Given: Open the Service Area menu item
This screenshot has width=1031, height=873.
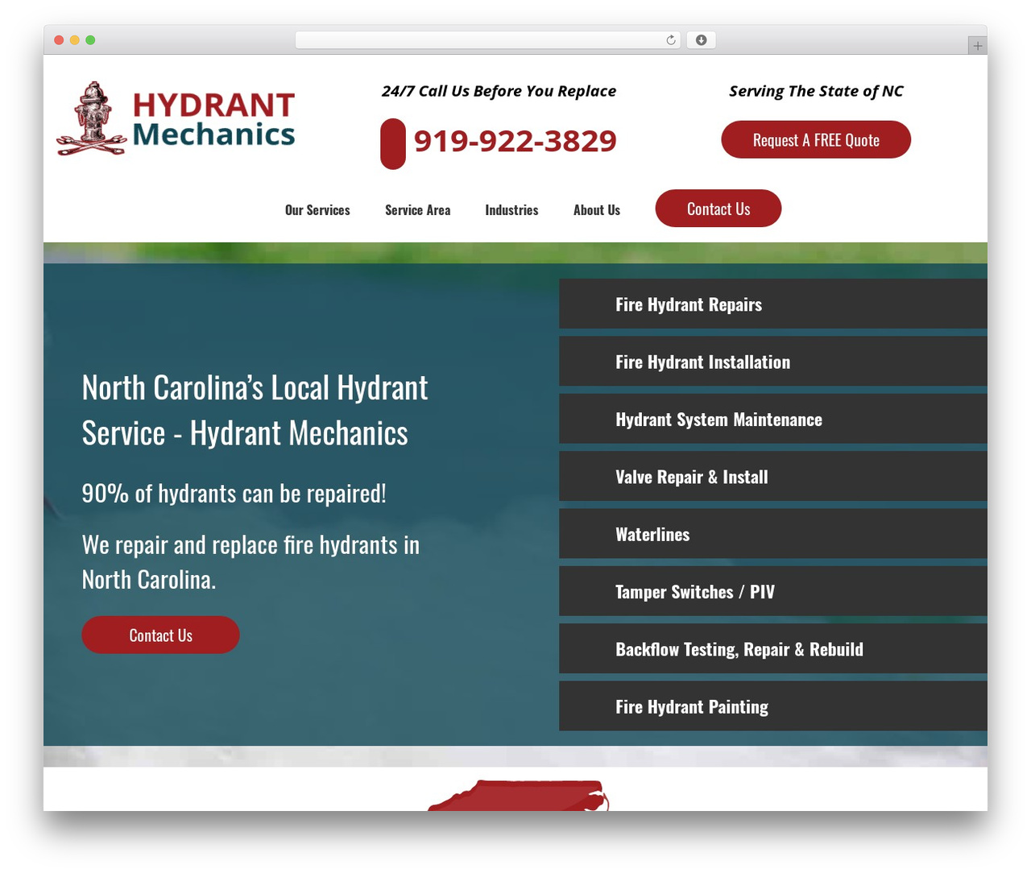Looking at the screenshot, I should click(x=417, y=210).
